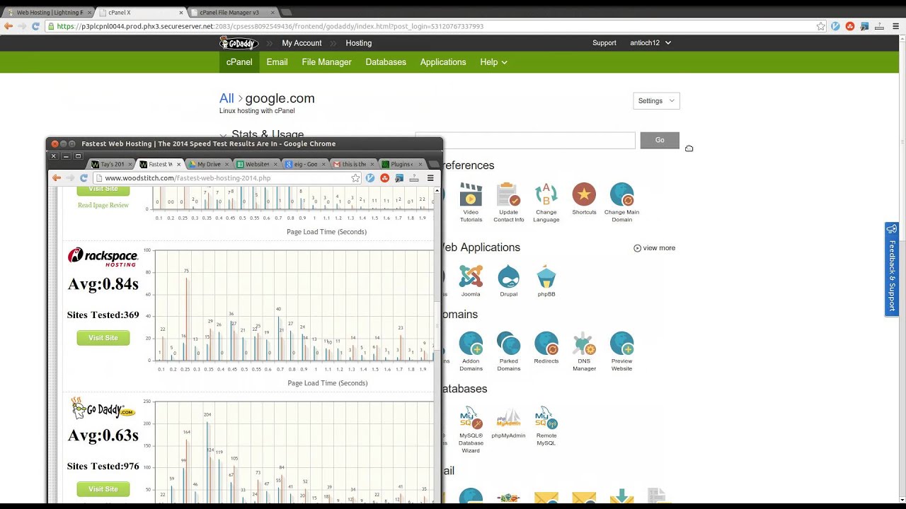
Task: Expand the Help menu dropdown
Action: [x=493, y=62]
